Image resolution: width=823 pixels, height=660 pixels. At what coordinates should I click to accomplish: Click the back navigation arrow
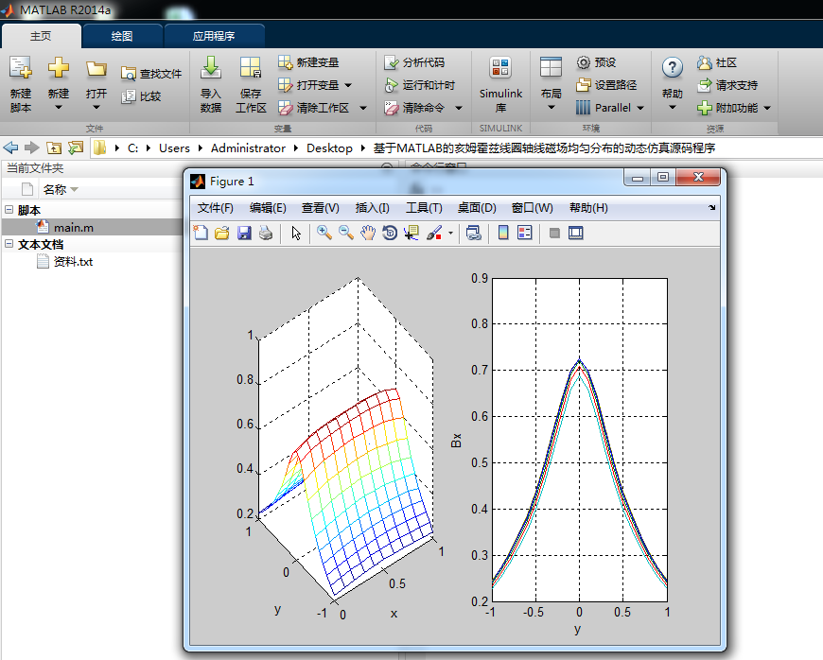[10, 148]
